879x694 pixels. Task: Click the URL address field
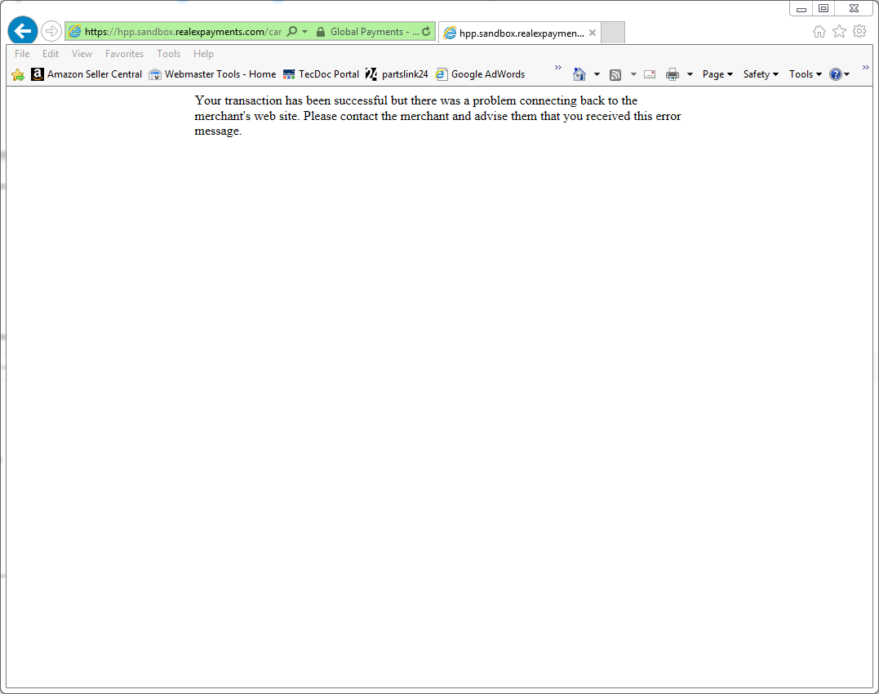(x=183, y=32)
